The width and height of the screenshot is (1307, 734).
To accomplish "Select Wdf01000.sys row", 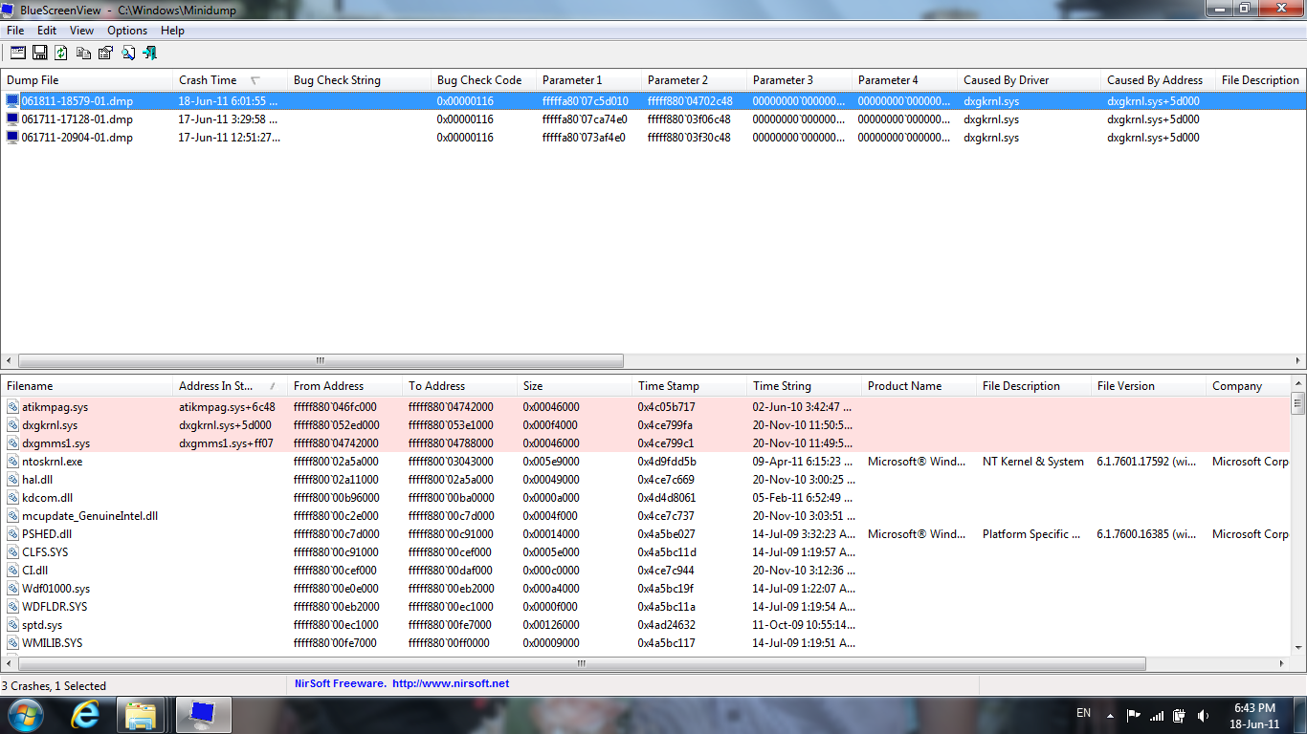I will (x=645, y=589).
